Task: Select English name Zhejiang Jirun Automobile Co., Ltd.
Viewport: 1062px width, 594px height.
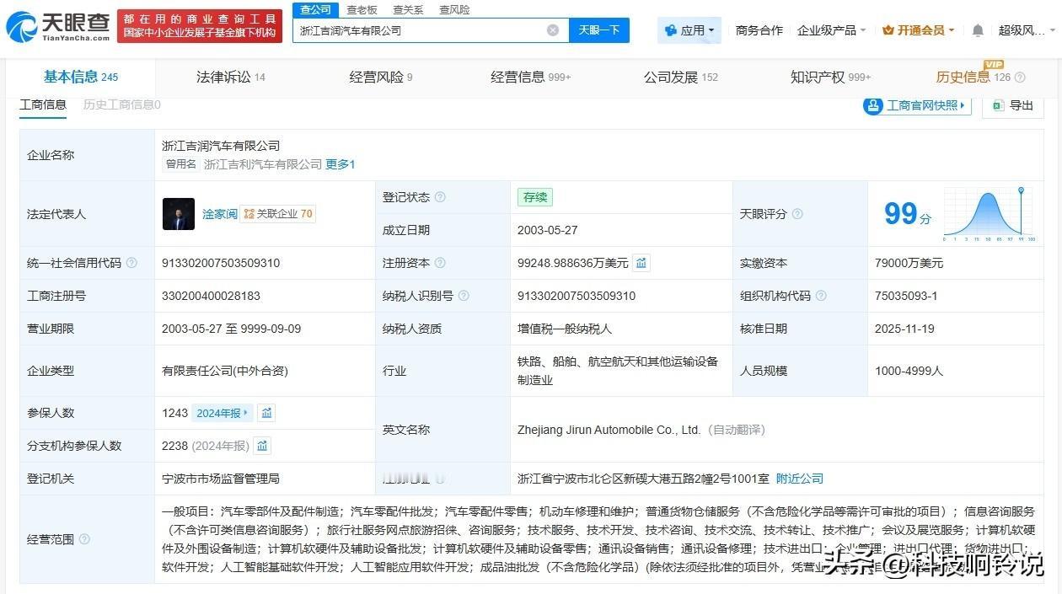Action: pyautogui.click(x=609, y=430)
